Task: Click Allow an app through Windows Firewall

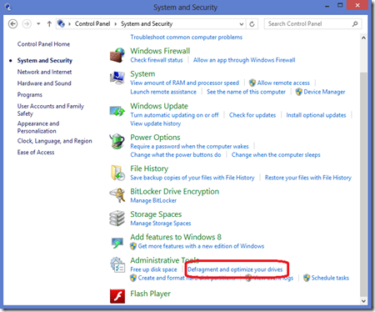Action: (244, 60)
